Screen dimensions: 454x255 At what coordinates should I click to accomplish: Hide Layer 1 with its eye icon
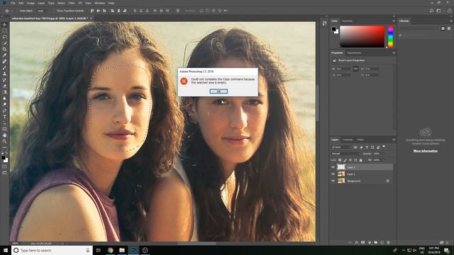[333, 174]
